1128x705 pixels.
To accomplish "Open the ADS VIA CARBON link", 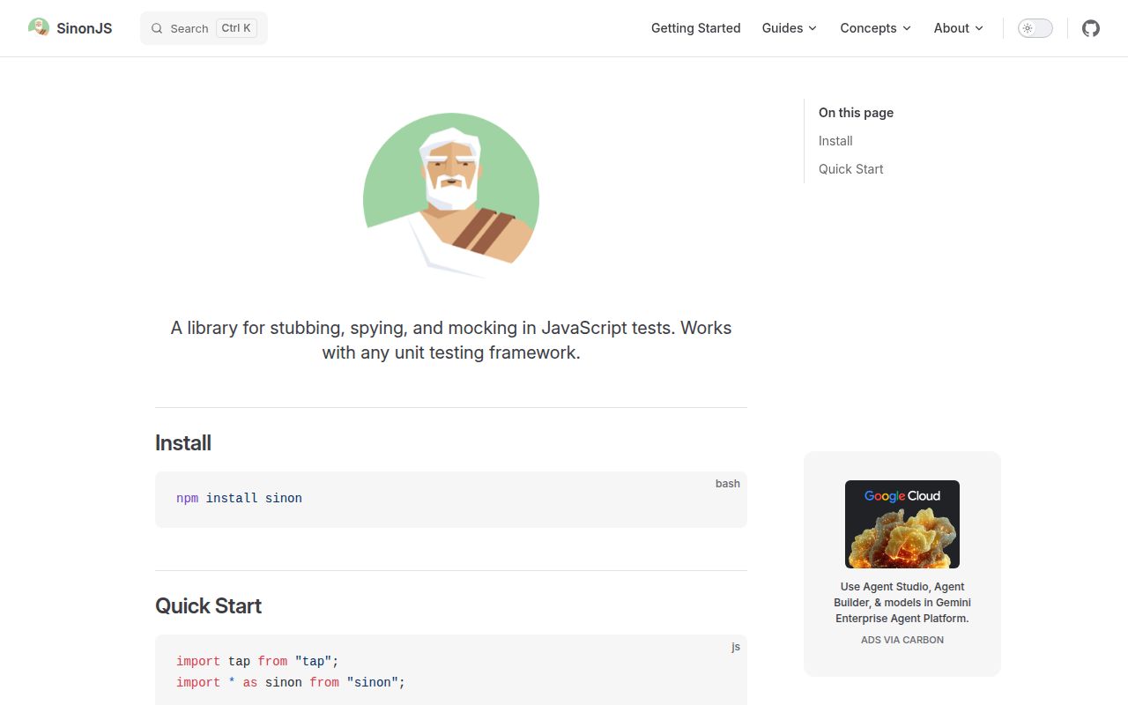I will 902,640.
